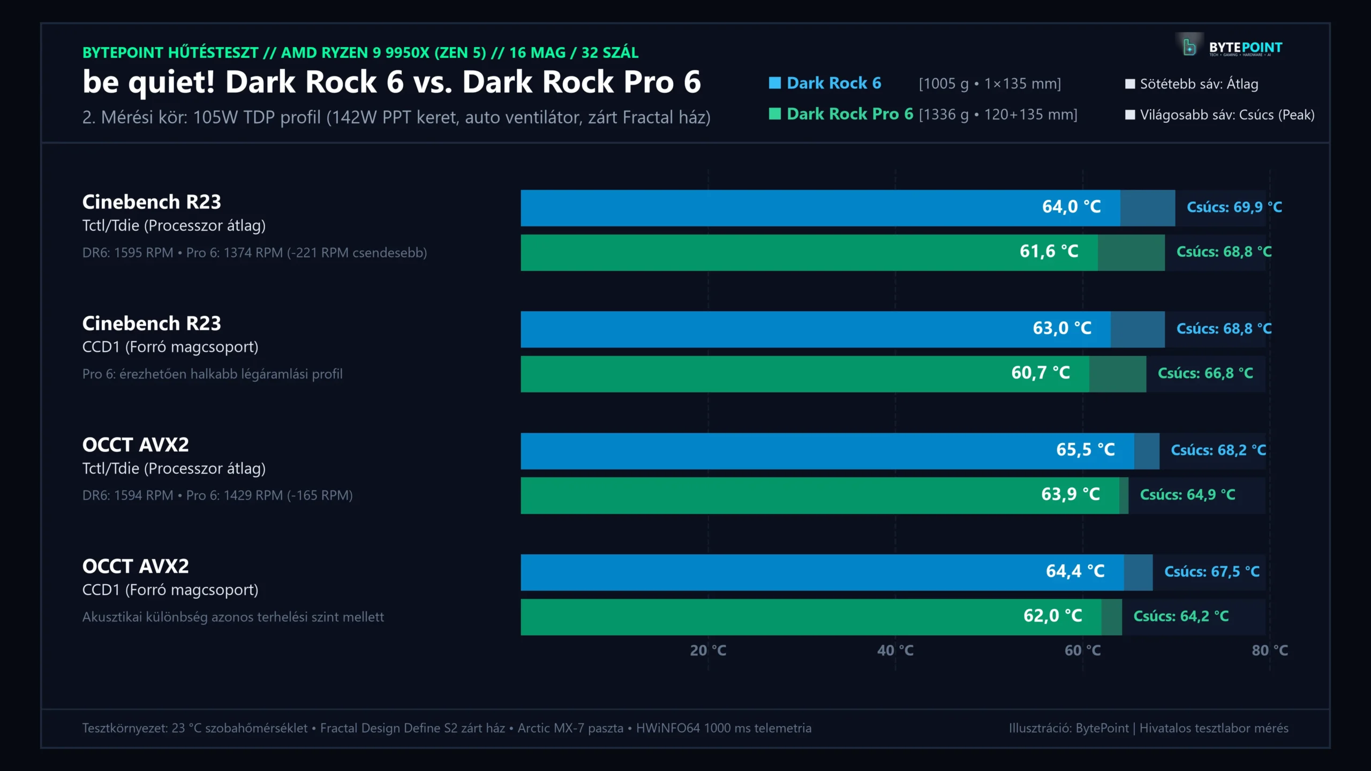The image size is (1371, 771).
Task: Click the green 'BYTEPOINT HŰTÉSTESZT' header line
Action: [x=360, y=52]
